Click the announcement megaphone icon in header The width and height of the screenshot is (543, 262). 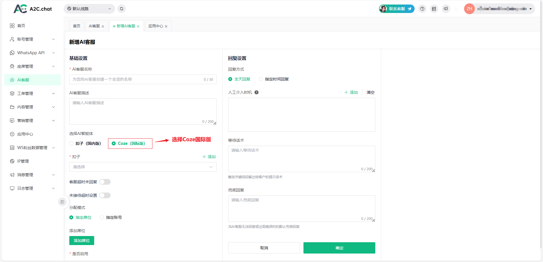click(446, 9)
